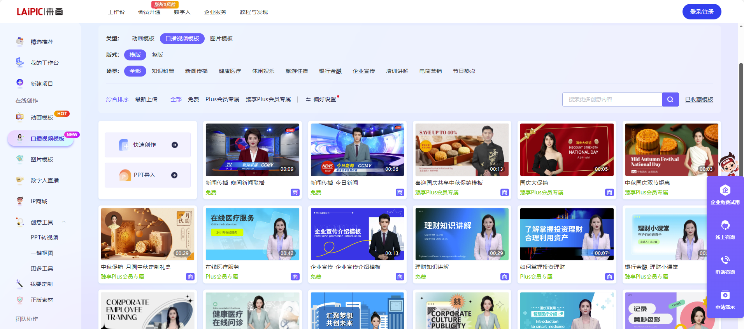The width and height of the screenshot is (744, 329).
Task: Open the 偏好设置 filter icon
Action: pos(308,99)
